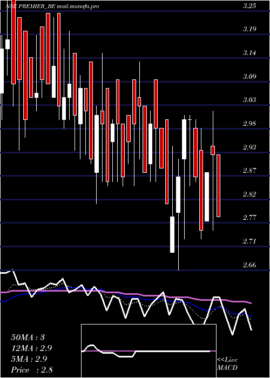
Task: Click the 2.93 price axis label
Action: [x=249, y=147]
